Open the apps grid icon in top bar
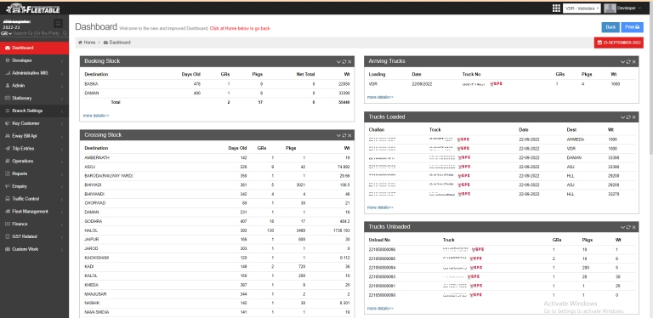653x318 pixels. (556, 9)
